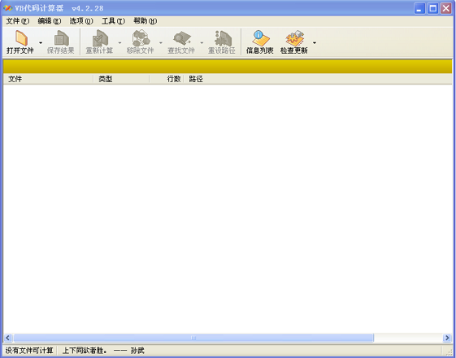Sort by the 行数 column header

(x=167, y=79)
